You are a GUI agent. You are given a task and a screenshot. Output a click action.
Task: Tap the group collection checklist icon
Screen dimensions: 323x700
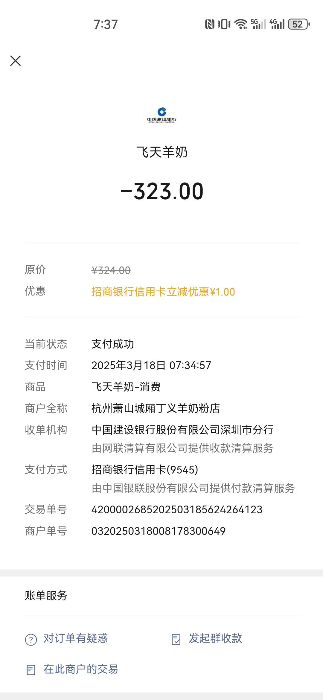[176, 639]
